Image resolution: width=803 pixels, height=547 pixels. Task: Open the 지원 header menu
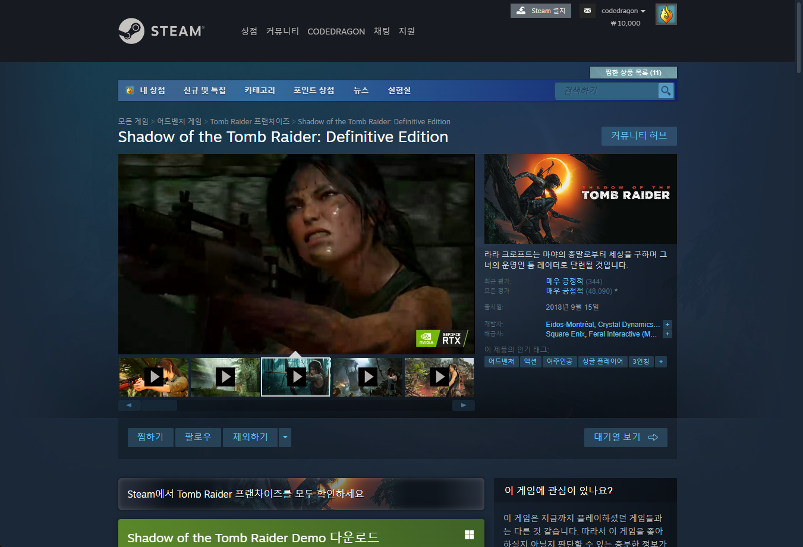[x=407, y=31]
